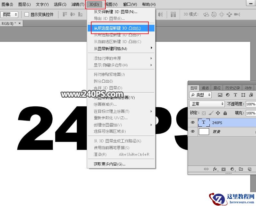Open the 选择(S) menu
The width and height of the screenshot is (256, 206).
click(60, 4)
